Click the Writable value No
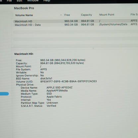Screen dimensions: 138x138 pyautogui.click(x=42, y=72)
